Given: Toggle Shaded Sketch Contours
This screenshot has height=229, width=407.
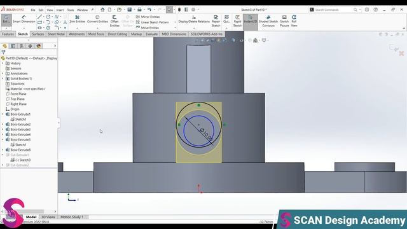Looking at the screenshot, I should 268,21.
